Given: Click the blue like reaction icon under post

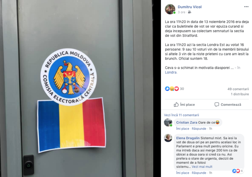Looking at the screenshot, I should [x=167, y=89].
